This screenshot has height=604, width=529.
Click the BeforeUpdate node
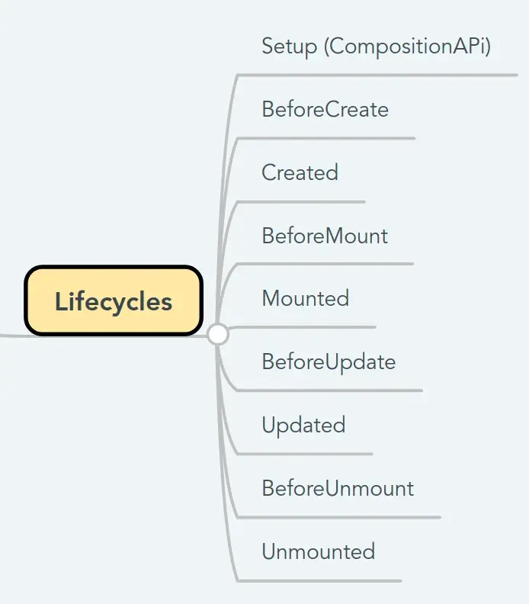click(329, 362)
